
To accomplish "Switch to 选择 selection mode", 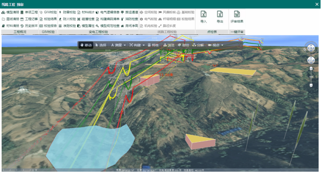I will click(101, 45).
